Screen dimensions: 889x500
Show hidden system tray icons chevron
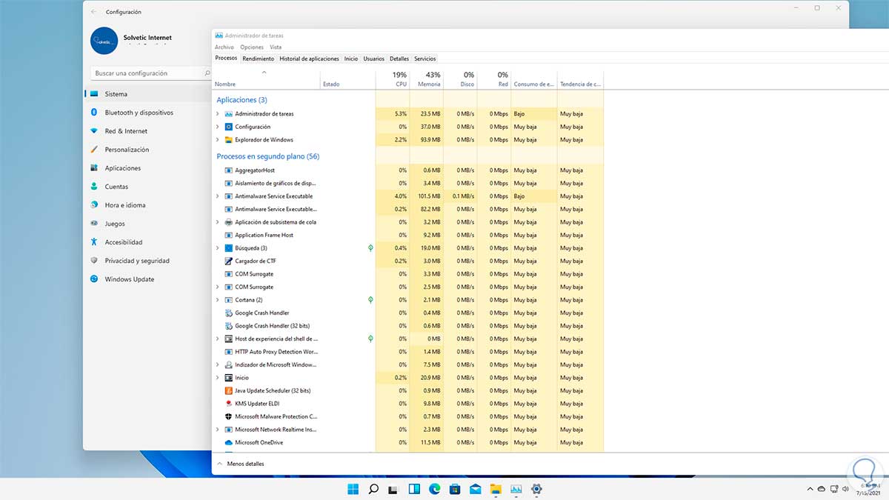click(809, 489)
